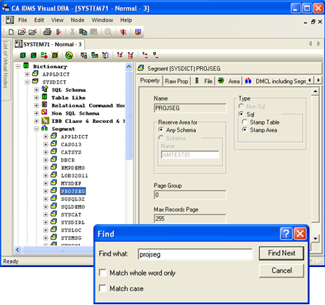The height and width of the screenshot is (305, 325).
Task: Switch to the Raw Prop tab
Action: coord(176,82)
